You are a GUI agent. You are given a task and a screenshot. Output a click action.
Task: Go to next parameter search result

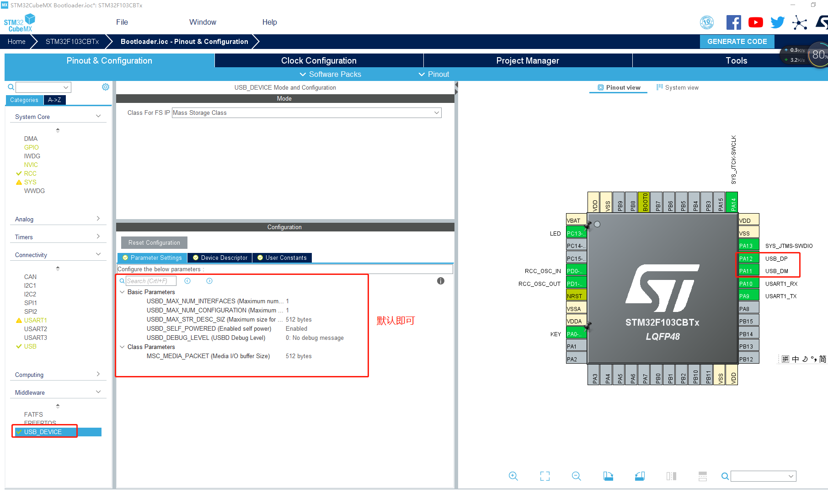point(209,281)
